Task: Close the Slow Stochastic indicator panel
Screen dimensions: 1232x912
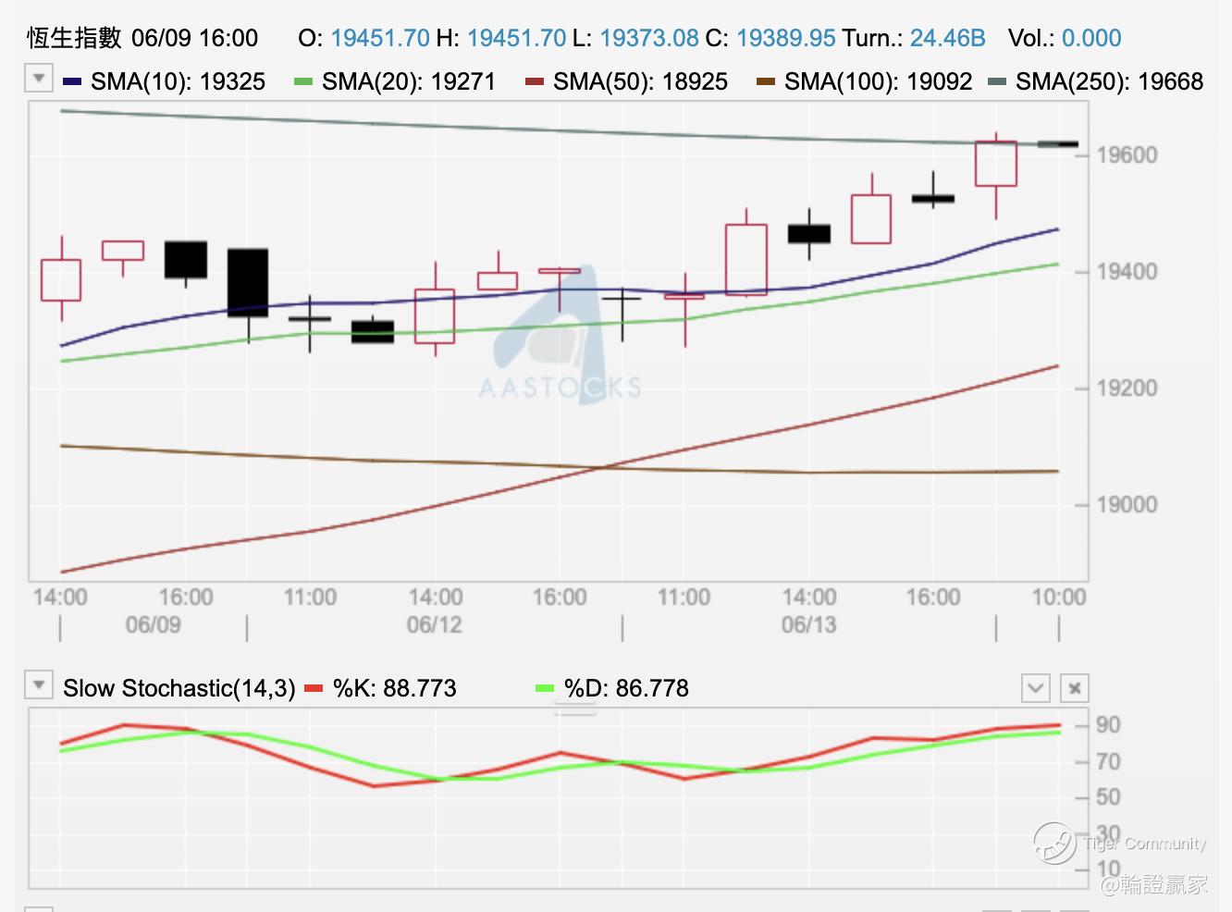Action: (x=1075, y=688)
